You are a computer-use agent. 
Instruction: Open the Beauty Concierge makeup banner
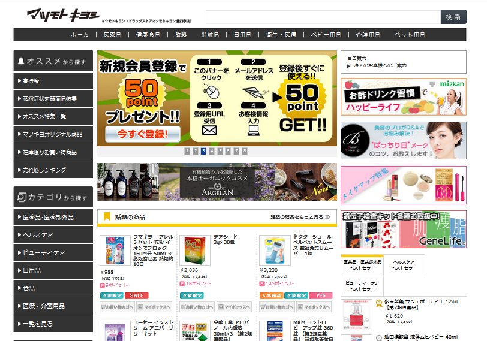click(404, 141)
